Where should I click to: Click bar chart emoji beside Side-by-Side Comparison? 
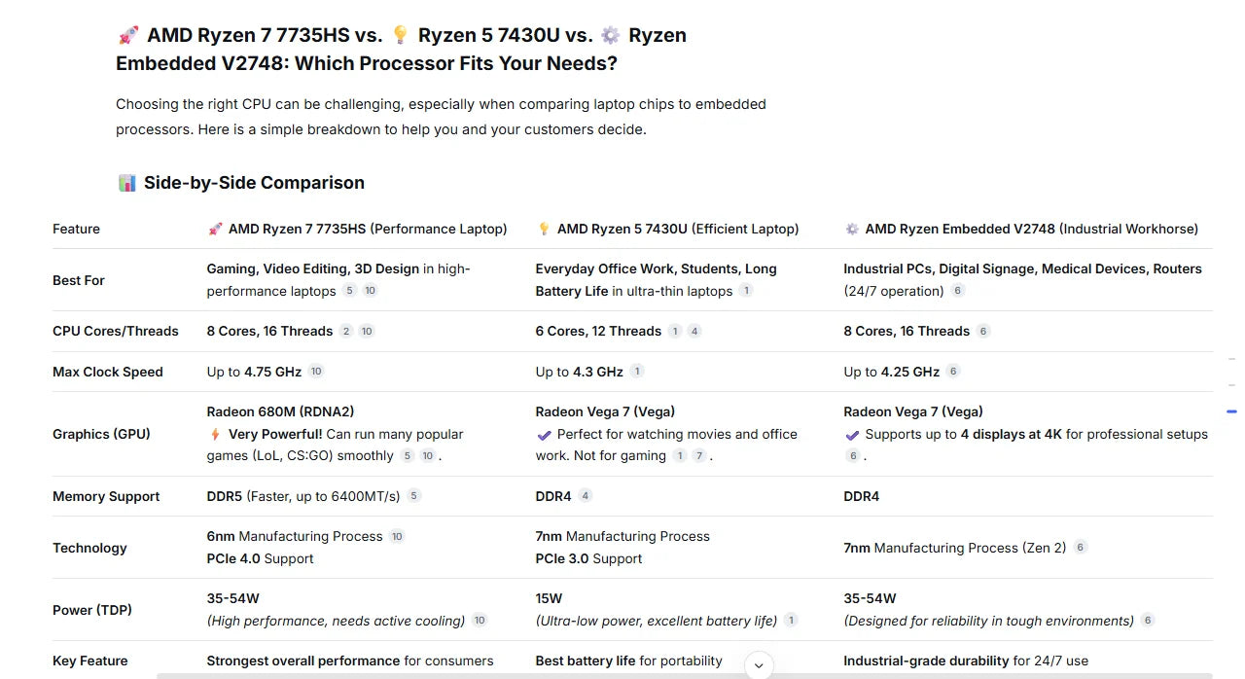coord(127,183)
